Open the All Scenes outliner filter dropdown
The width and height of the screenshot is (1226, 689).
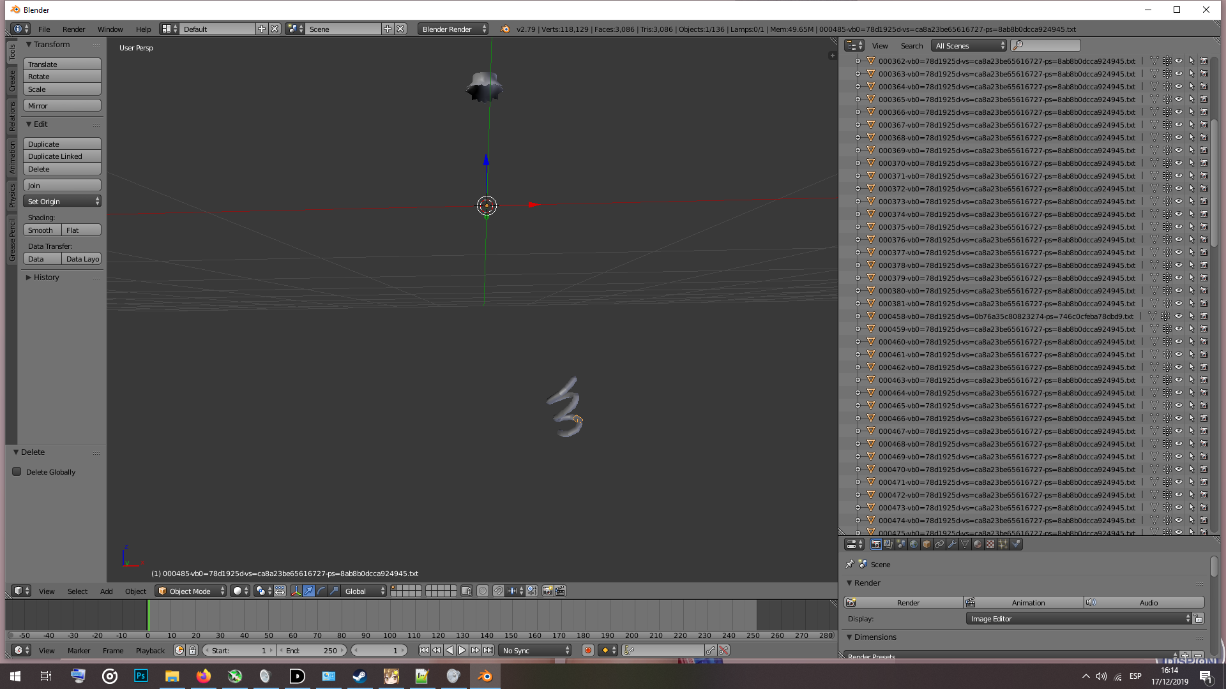click(969, 45)
